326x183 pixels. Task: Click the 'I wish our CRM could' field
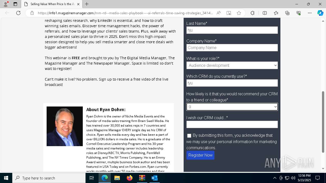pyautogui.click(x=232, y=124)
